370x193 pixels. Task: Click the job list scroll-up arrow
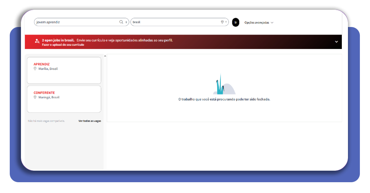(x=105, y=56)
